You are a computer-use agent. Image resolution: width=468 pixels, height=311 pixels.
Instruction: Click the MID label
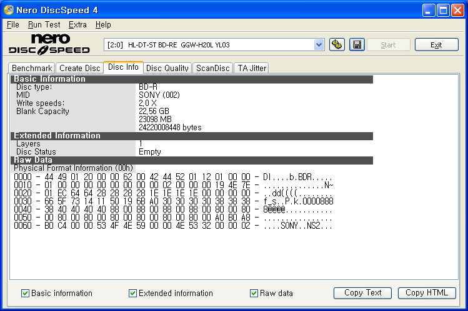[x=23, y=95]
